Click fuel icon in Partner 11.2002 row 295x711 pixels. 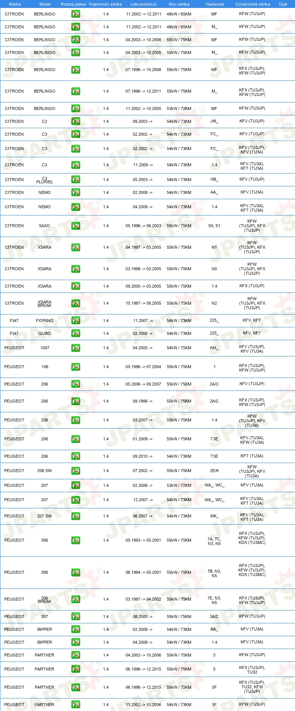pos(76,705)
